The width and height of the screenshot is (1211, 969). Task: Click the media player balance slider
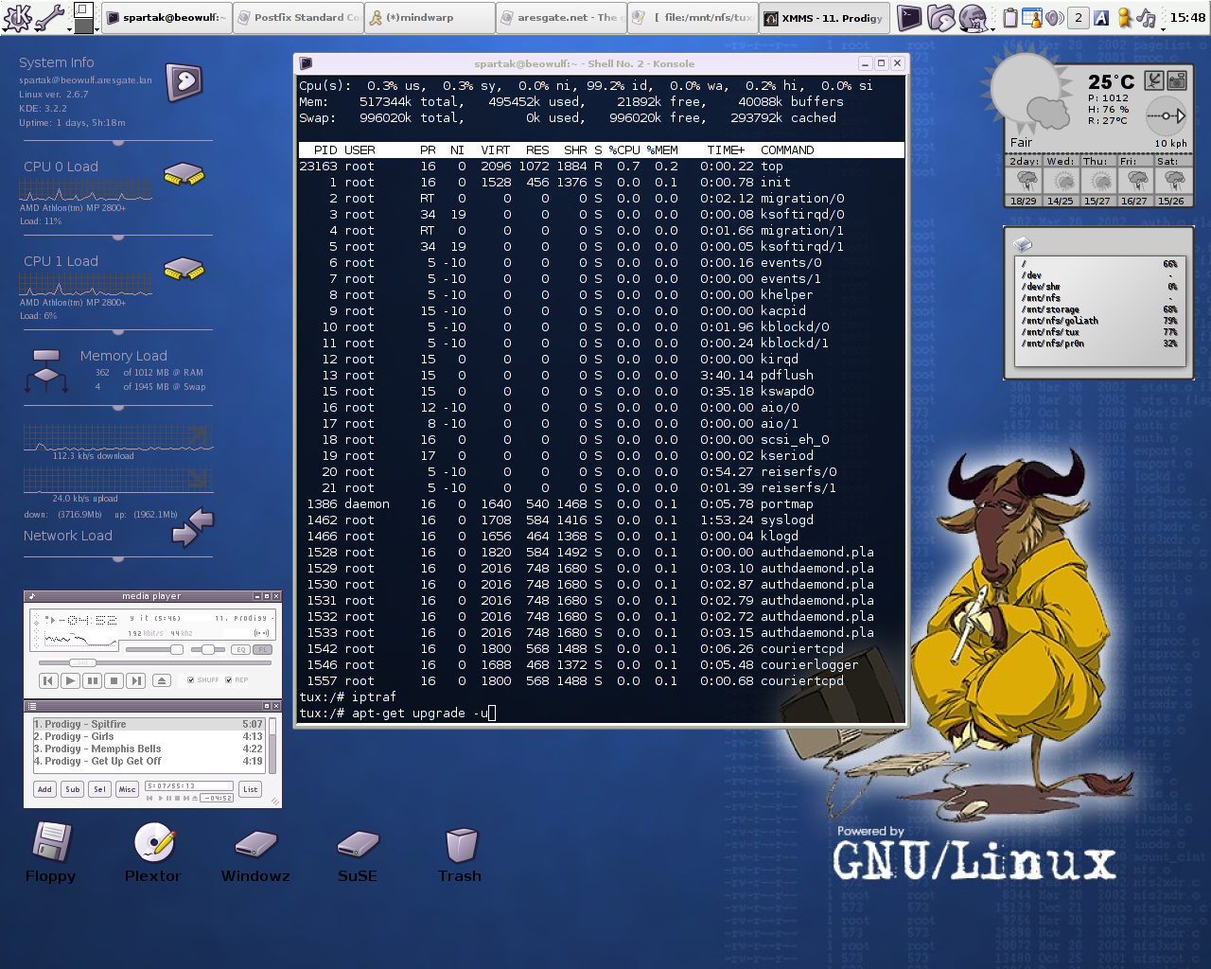click(207, 650)
